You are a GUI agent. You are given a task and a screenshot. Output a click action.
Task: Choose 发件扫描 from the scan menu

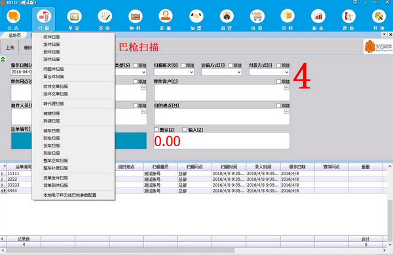point(51,45)
